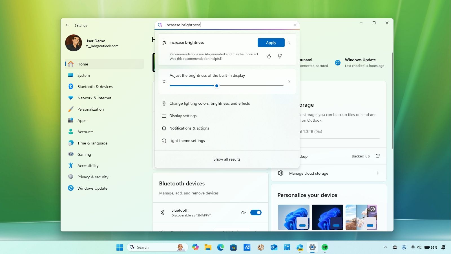The image size is (451, 254).
Task: Clear the search box with the X icon
Action: 295,25
